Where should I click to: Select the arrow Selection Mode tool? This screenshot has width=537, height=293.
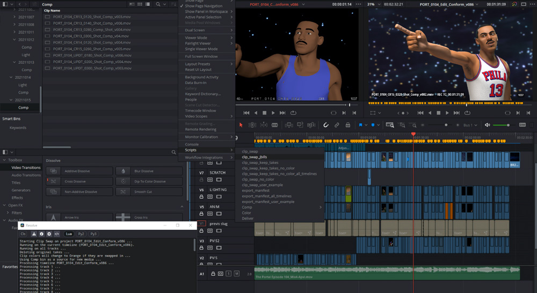[x=241, y=125]
